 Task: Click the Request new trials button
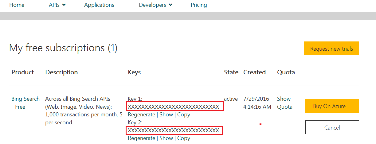331,49
